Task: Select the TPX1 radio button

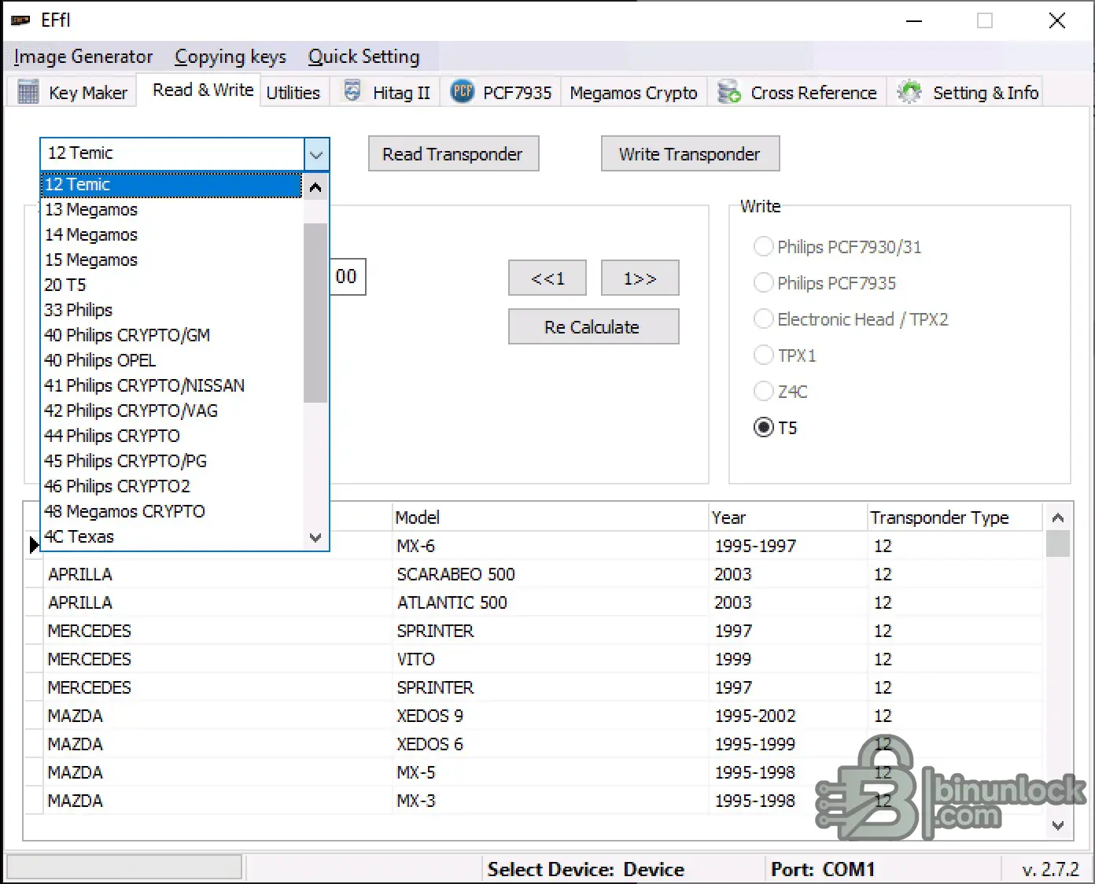Action: 763,355
